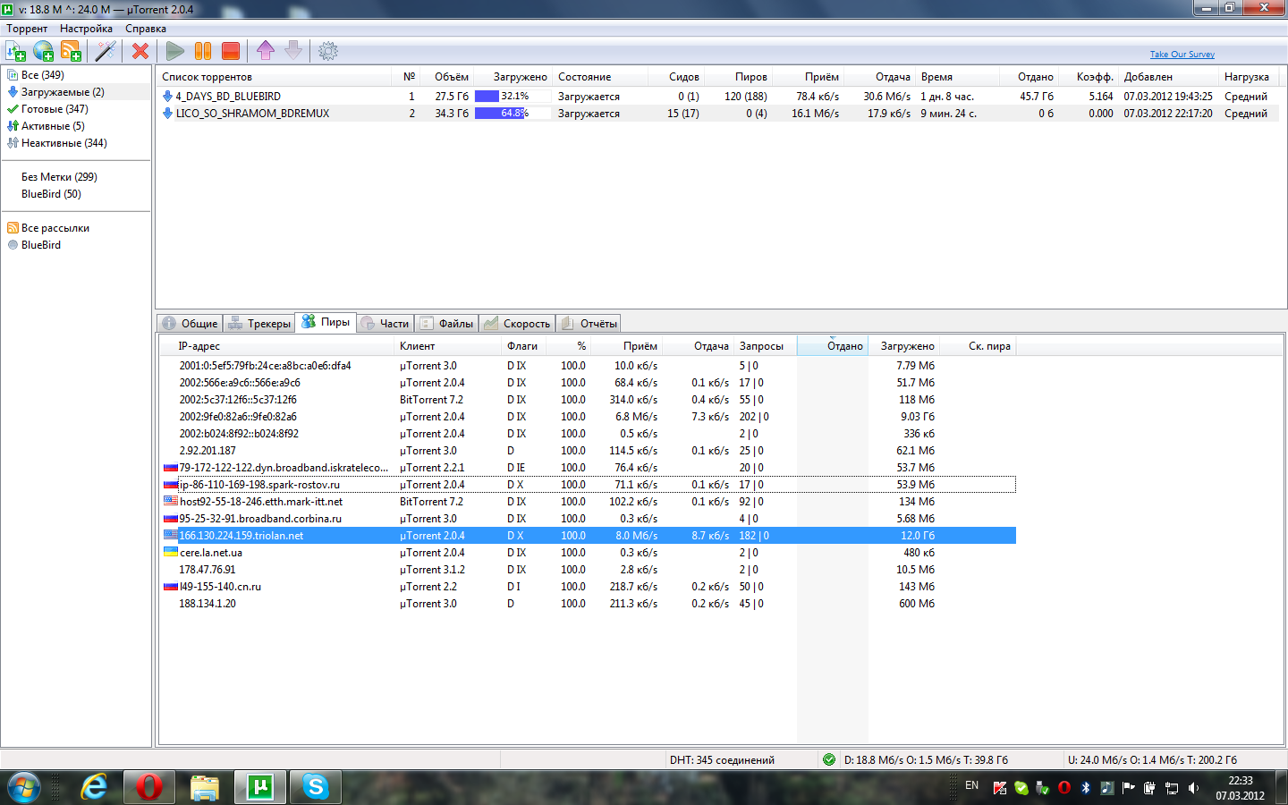The image size is (1288, 805).
Task: Open the Take Our Survey link
Action: pos(1182,55)
